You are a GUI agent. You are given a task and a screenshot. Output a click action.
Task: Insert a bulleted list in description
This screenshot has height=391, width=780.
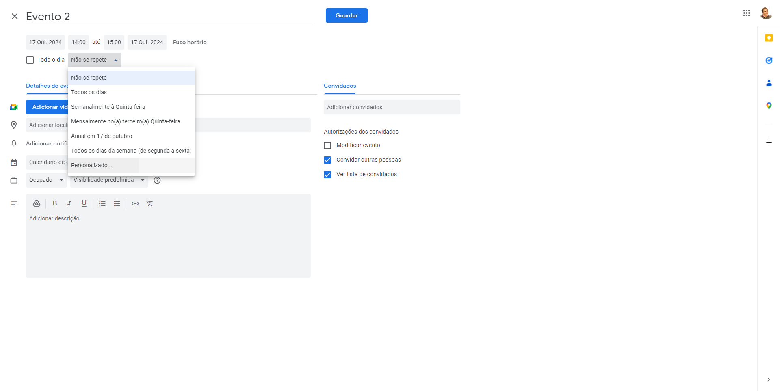click(117, 203)
